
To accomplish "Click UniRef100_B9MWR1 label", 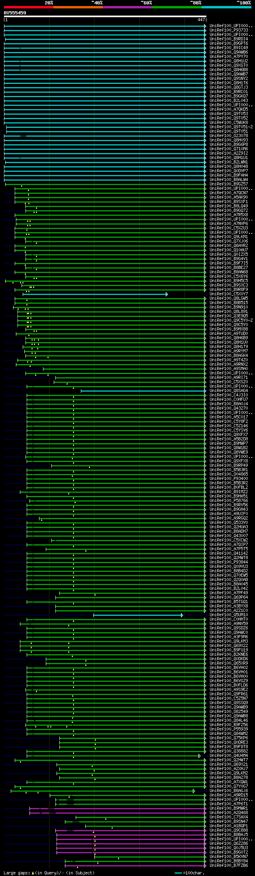I will (229, 808).
